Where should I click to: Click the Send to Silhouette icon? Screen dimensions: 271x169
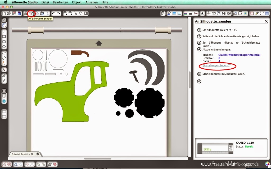click(31, 13)
